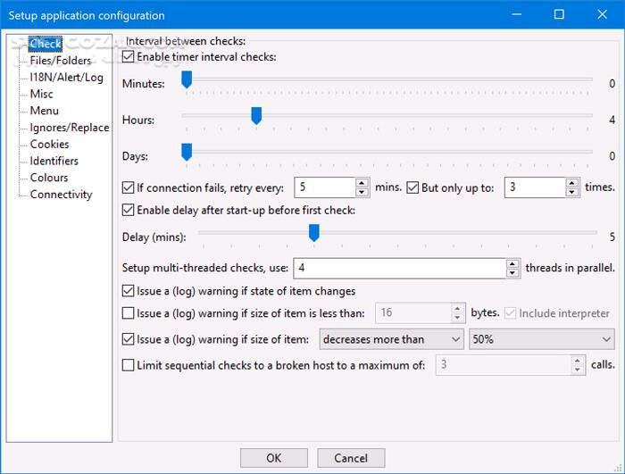Click the Delay (mins) slider handle
The image size is (625, 474).
point(313,233)
